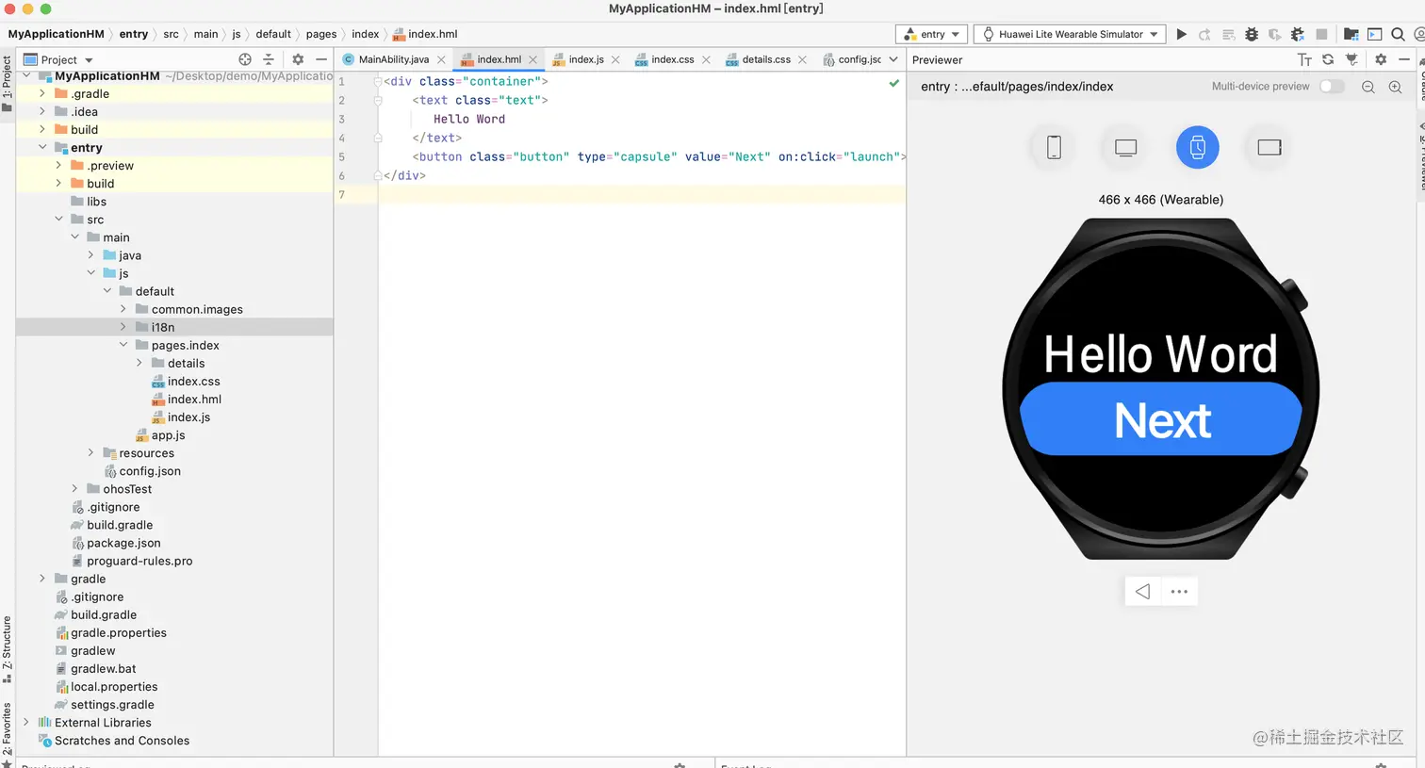Select the phone device preview
The height and width of the screenshot is (768, 1425).
coord(1054,147)
